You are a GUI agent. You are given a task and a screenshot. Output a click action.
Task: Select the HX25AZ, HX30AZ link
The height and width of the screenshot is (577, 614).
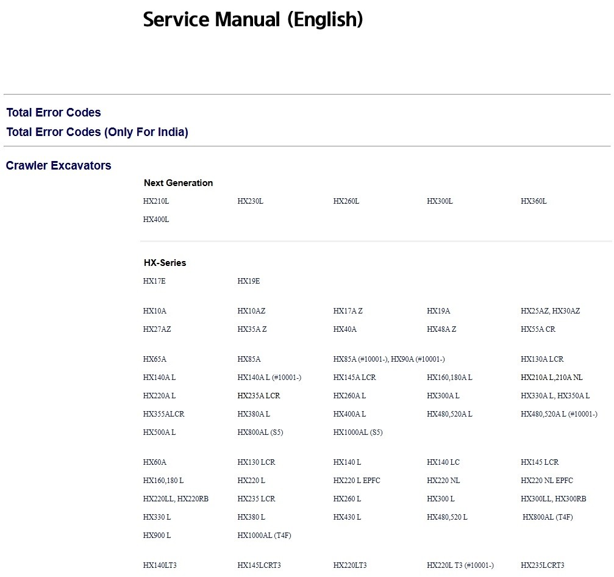(x=550, y=311)
